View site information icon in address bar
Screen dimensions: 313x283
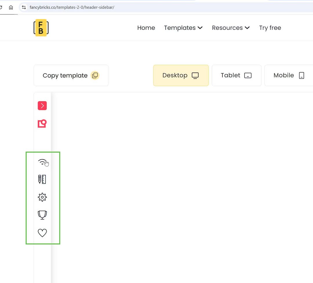coord(24,8)
